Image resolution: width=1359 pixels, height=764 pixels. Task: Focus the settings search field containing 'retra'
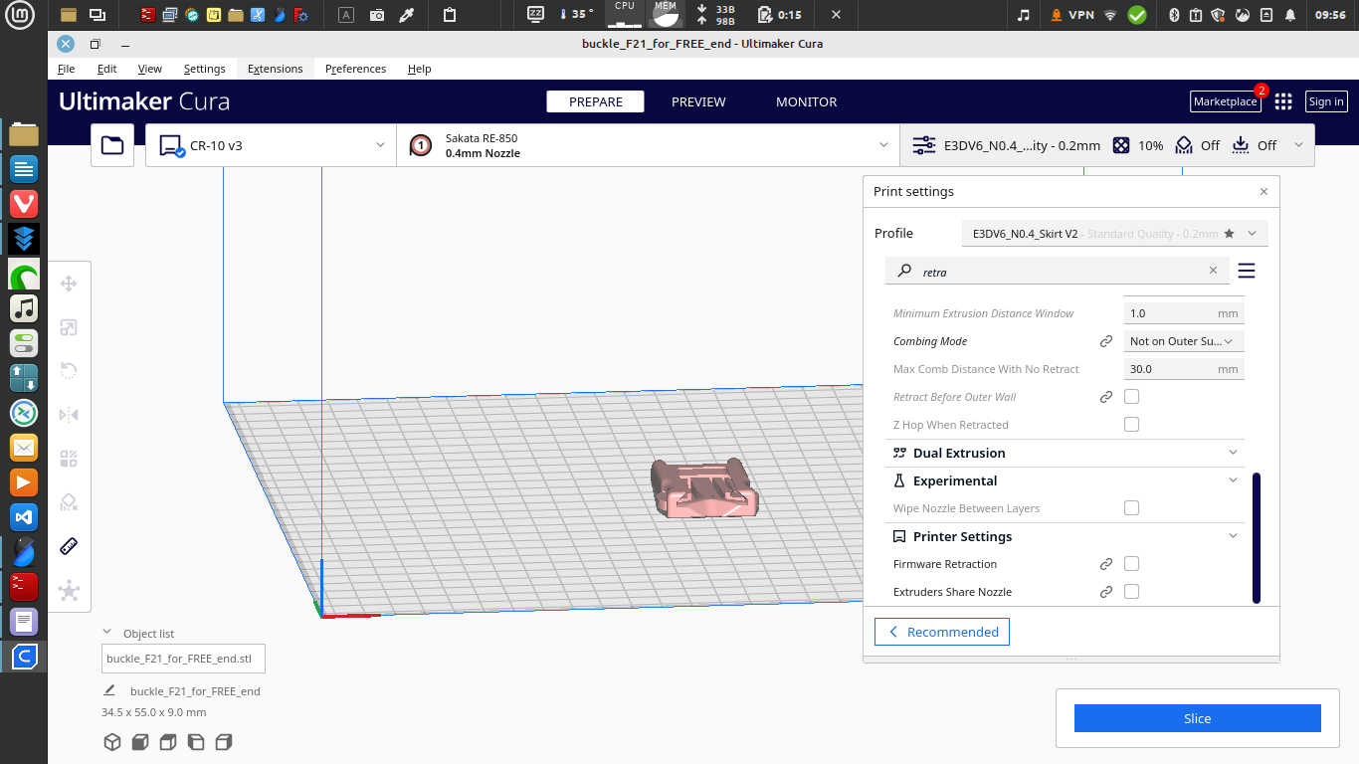[x=1058, y=271]
